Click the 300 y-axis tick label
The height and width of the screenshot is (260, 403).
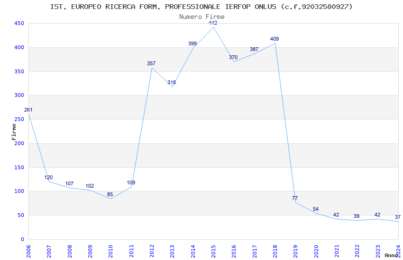pyautogui.click(x=19, y=95)
